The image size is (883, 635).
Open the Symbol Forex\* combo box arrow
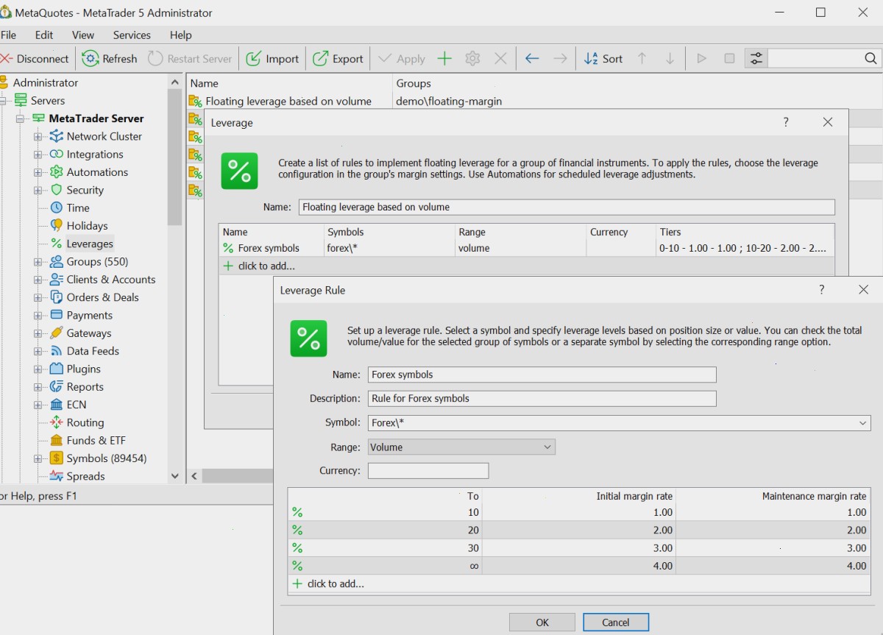pos(862,423)
